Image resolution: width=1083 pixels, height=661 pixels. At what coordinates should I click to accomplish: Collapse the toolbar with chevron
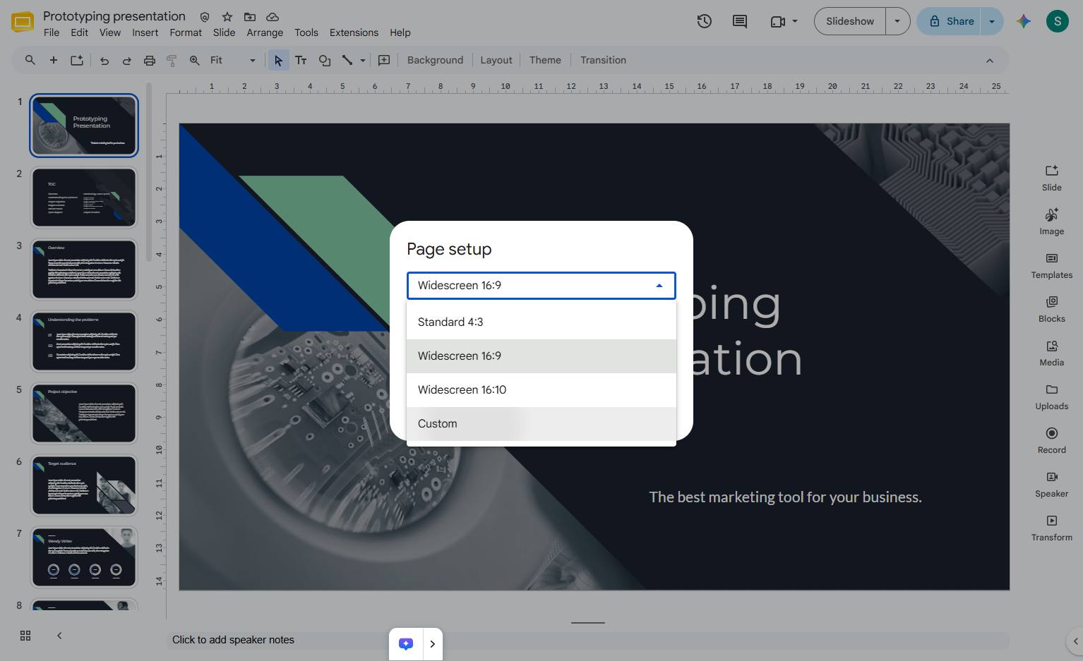click(990, 61)
